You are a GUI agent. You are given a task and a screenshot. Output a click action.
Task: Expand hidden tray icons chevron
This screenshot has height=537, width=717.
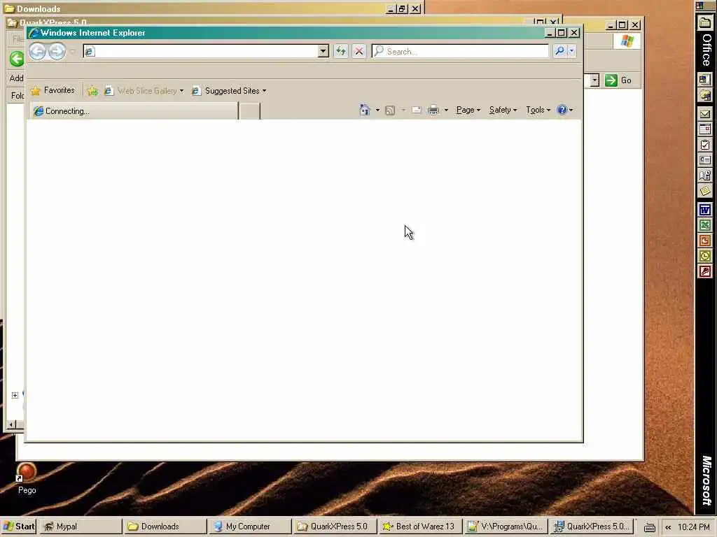point(668,527)
